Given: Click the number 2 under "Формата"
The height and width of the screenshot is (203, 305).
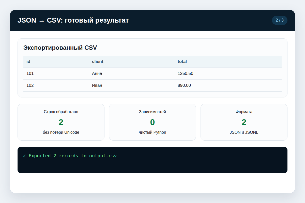Looking at the screenshot, I should coord(244,122).
